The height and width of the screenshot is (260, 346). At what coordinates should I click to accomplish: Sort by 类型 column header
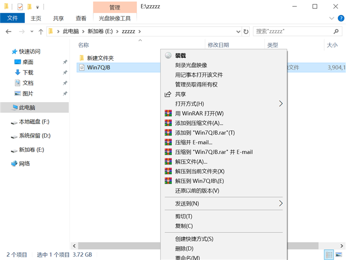pos(273,45)
